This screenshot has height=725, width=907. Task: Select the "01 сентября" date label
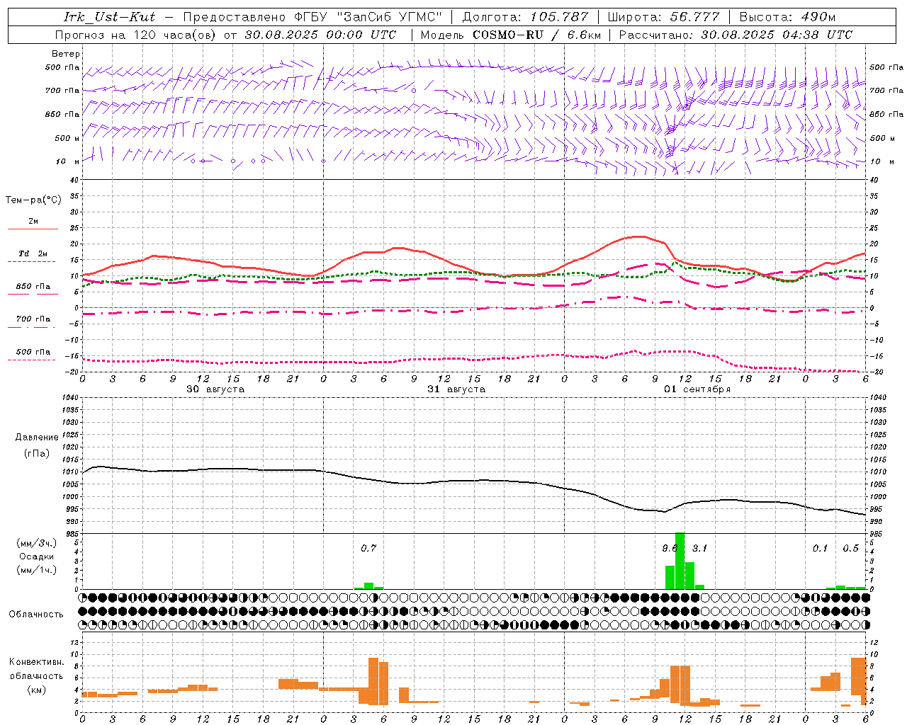pyautogui.click(x=697, y=389)
